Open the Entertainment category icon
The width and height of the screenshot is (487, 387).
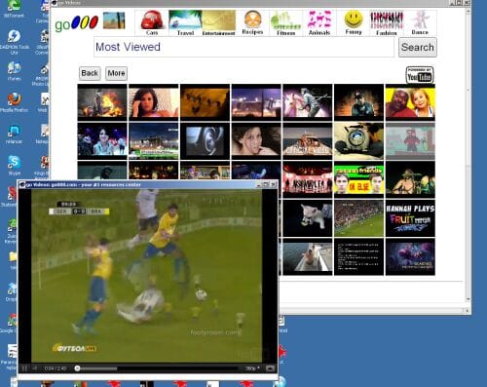[x=219, y=22]
